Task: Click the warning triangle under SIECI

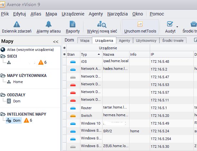Action: point(41,62)
